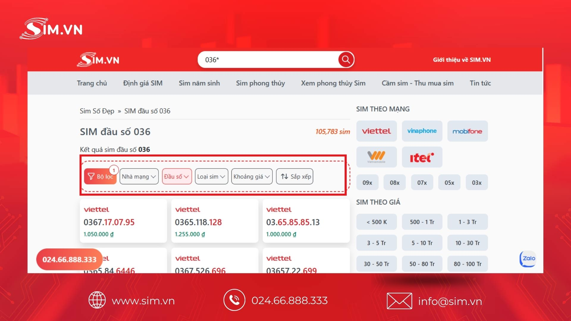Screen dimensions: 571x321
Task: Click the price 1.050.000 đ
Action: (x=98, y=234)
